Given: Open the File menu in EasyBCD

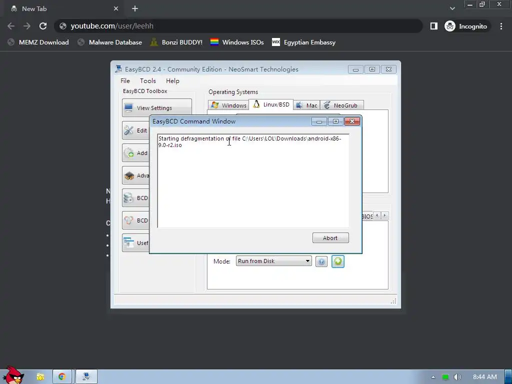Looking at the screenshot, I should (x=125, y=81).
